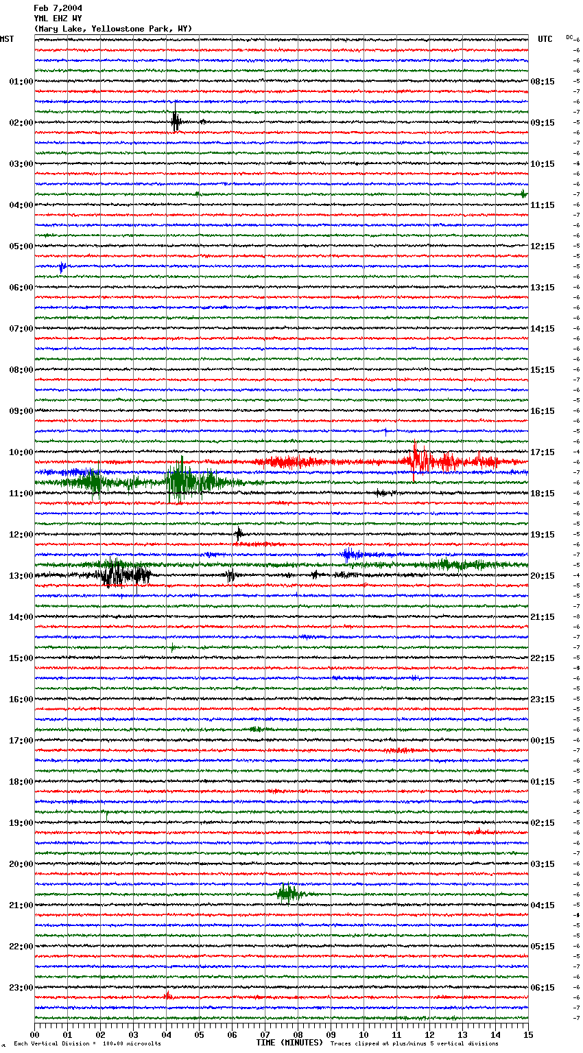Click the UTC label '17:15'
Image resolution: width=583 pixels, height=1053 pixels.
[543, 452]
